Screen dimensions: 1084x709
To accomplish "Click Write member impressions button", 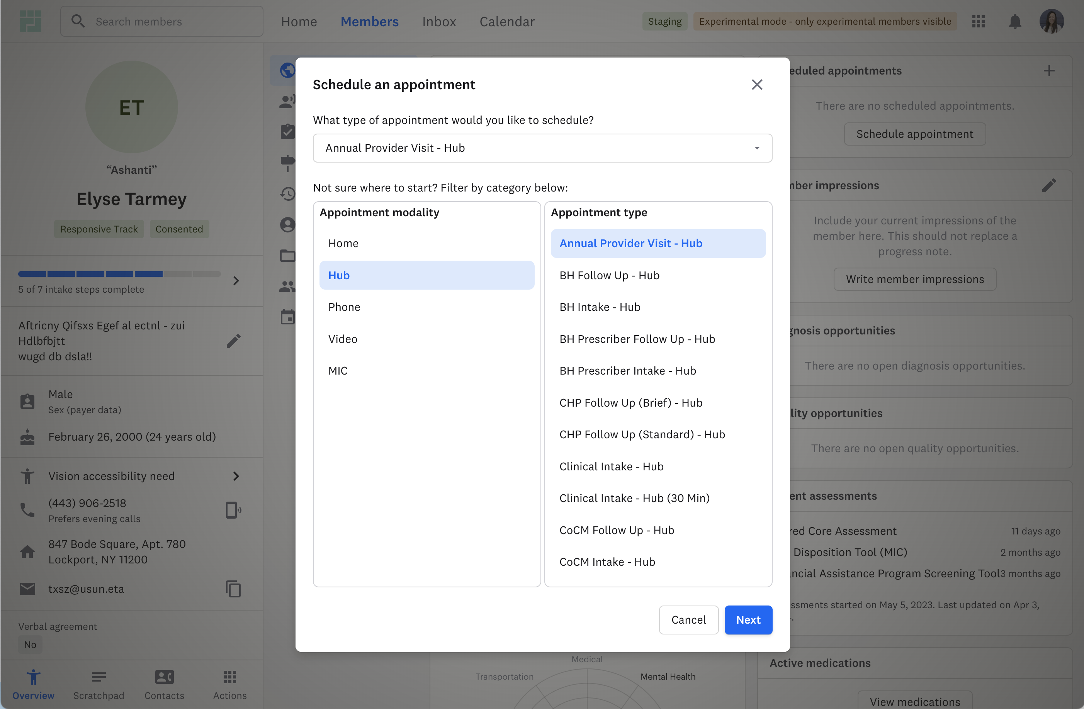I will tap(914, 279).
